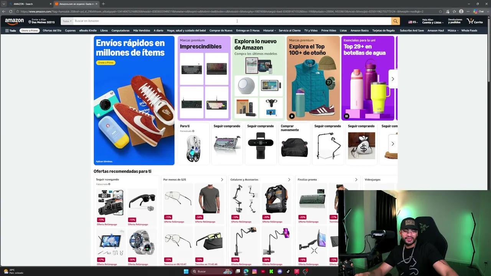
Task: Open the gaming mouse under Para ti
Action: pyautogui.click(x=193, y=148)
